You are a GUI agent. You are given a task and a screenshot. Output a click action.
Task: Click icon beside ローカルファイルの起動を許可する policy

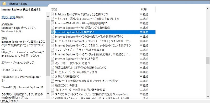53,37
